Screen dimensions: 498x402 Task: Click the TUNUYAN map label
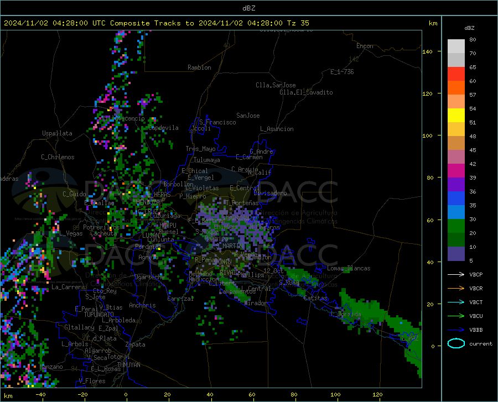(128, 365)
